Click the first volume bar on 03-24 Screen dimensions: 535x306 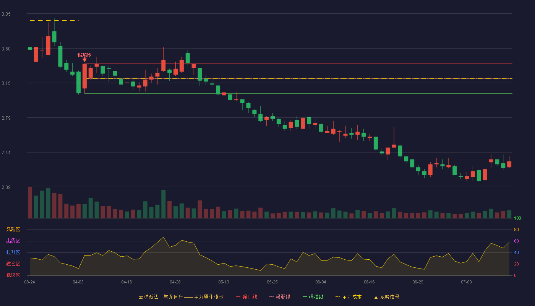point(30,202)
